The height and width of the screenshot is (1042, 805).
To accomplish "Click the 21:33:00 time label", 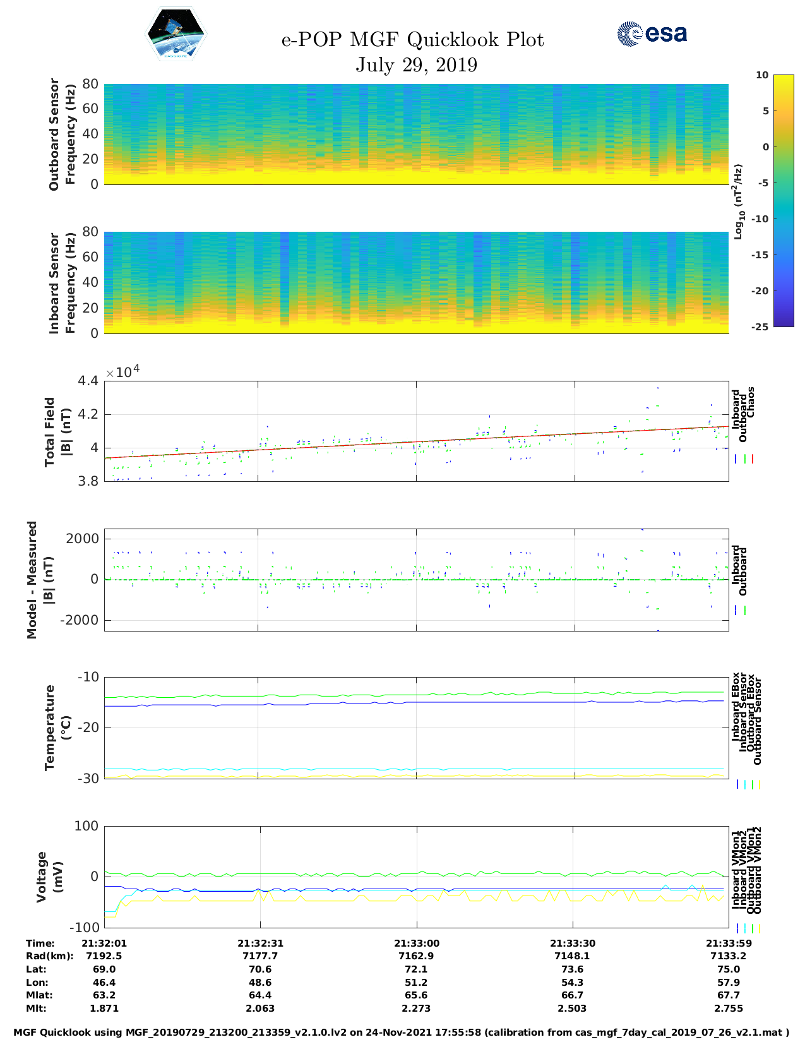I will click(x=416, y=943).
